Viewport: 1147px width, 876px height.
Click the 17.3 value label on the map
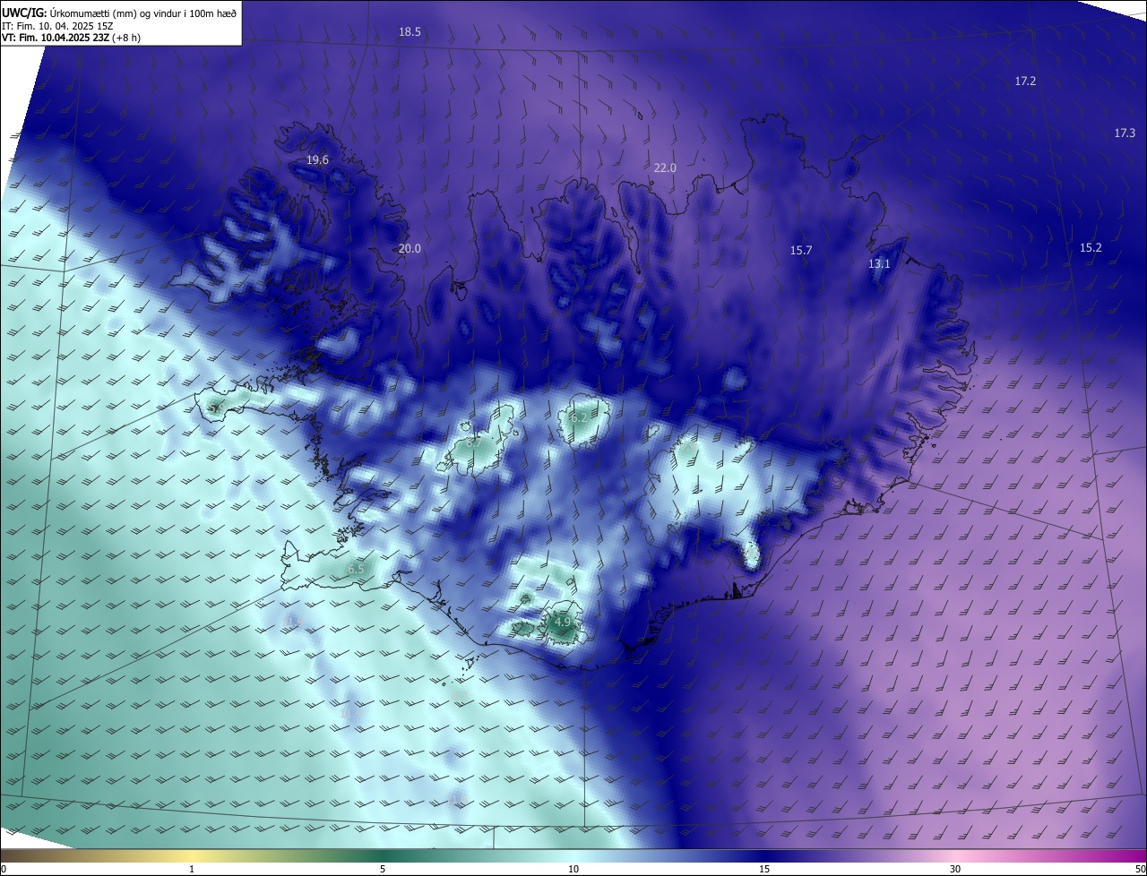tap(1125, 133)
